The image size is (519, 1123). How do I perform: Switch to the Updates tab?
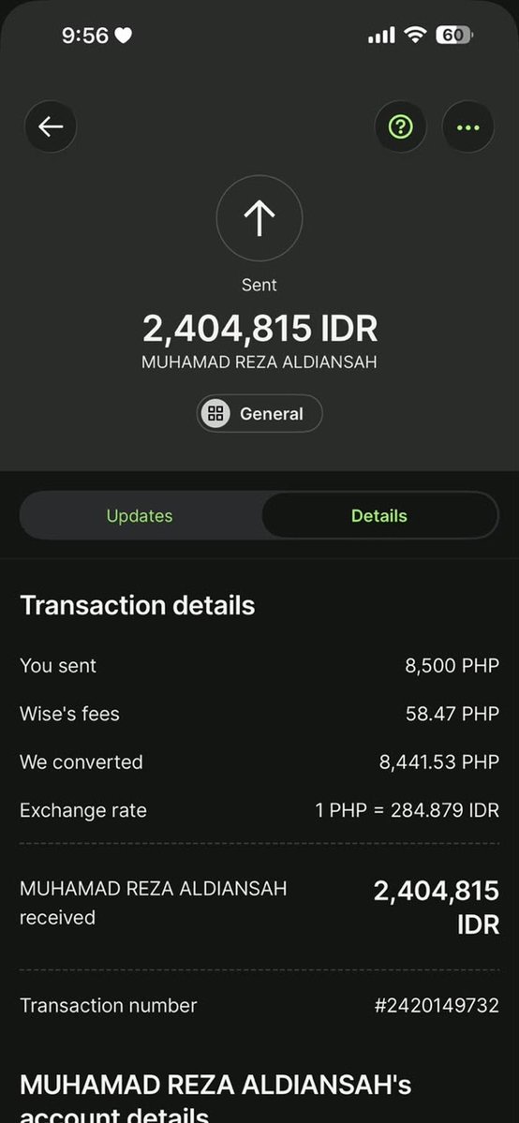pyautogui.click(x=140, y=516)
